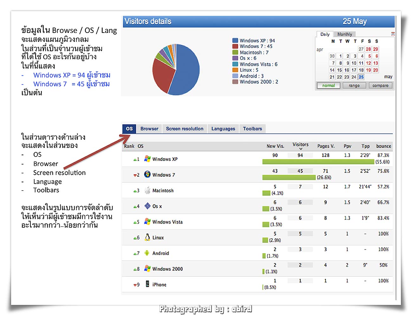Click the Android robot icon
Image resolution: width=412 pixels, height=316 pixels.
147,253
